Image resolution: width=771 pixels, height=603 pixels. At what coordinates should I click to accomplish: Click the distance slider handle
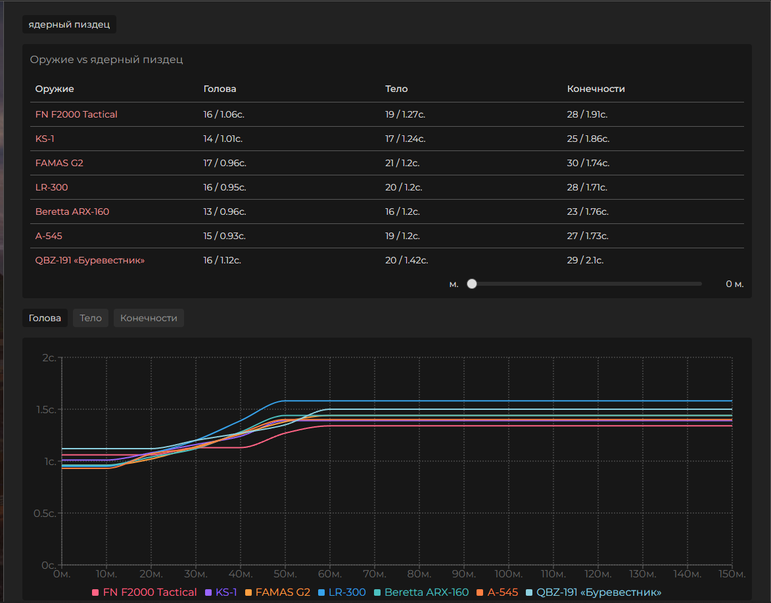pyautogui.click(x=472, y=284)
